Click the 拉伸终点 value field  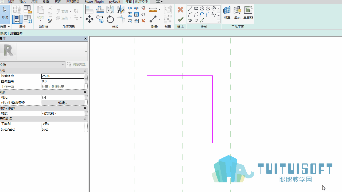pyautogui.click(x=63, y=76)
